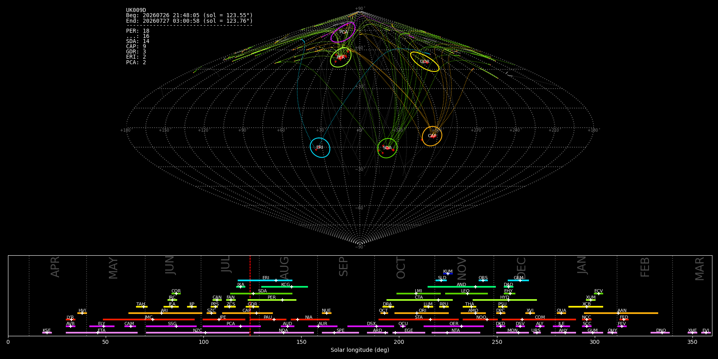Select the CAP radiant circle on the map
Image resolution: width=718 pixels, height=359 pixels.
[x=432, y=136]
